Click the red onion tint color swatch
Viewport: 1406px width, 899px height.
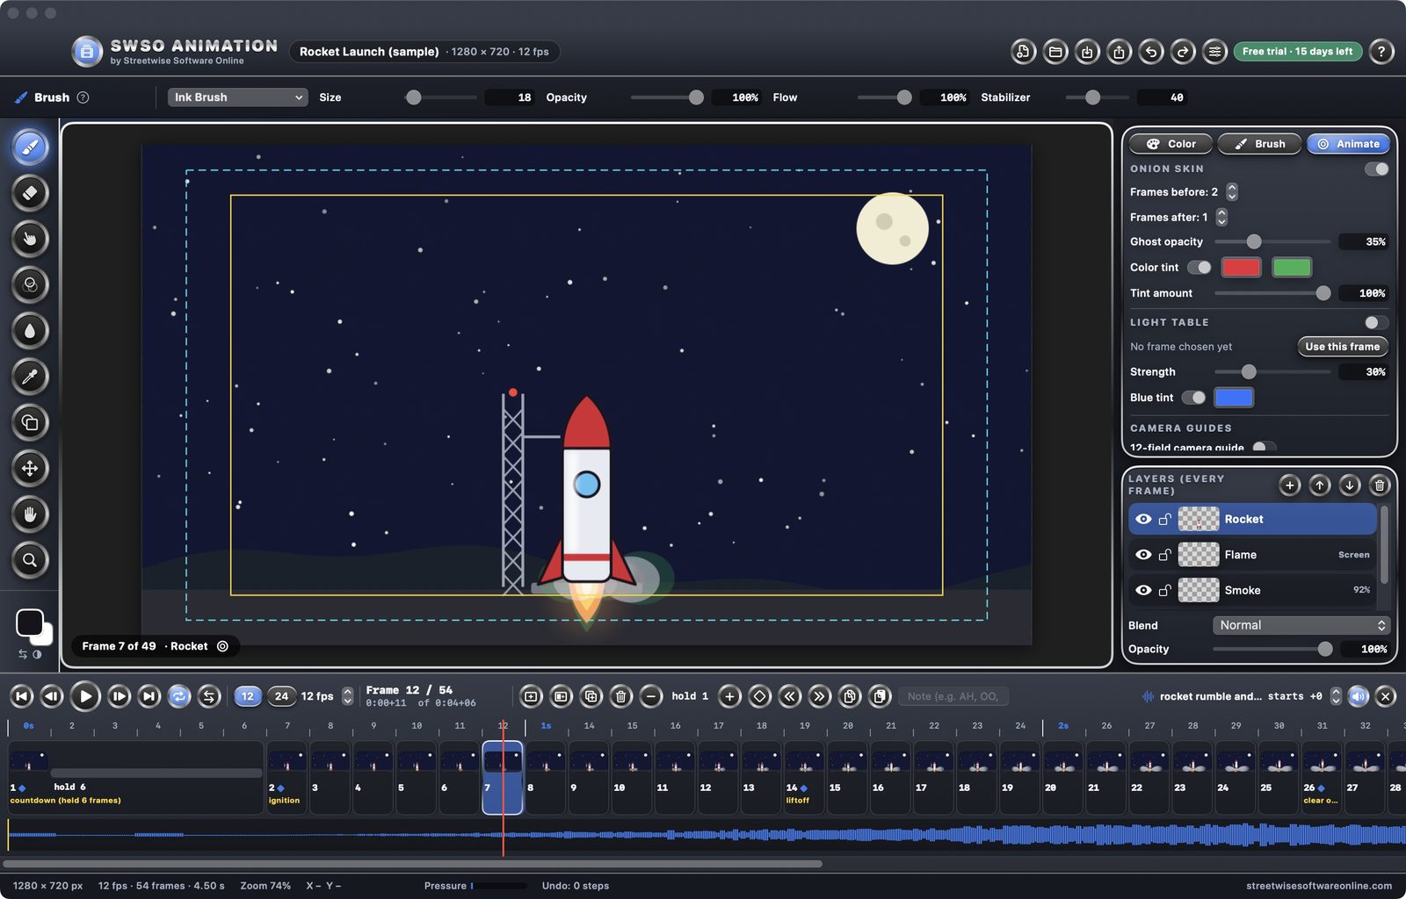(x=1241, y=267)
